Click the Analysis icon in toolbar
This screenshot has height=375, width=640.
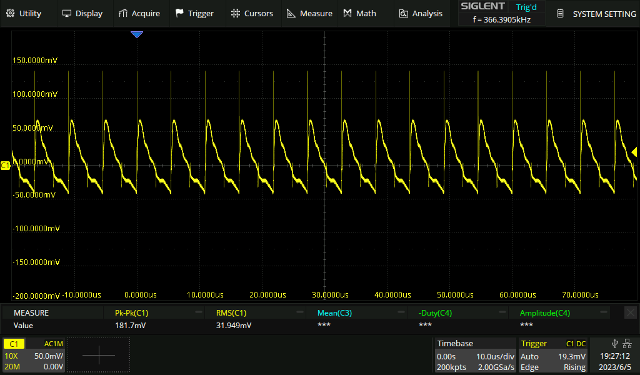(x=404, y=13)
